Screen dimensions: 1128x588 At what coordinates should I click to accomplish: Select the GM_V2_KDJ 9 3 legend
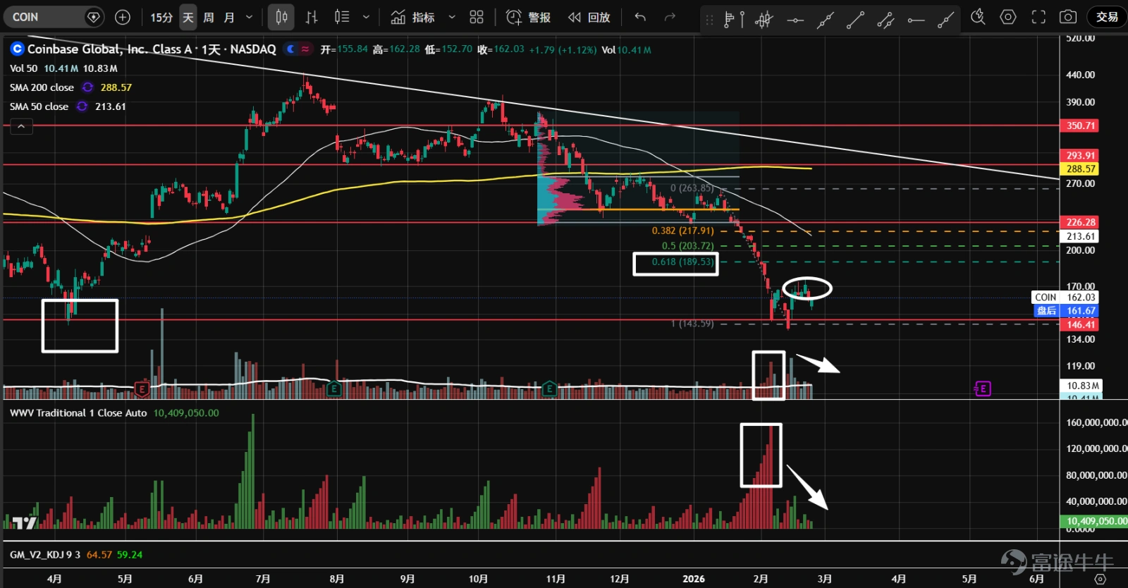coord(45,555)
